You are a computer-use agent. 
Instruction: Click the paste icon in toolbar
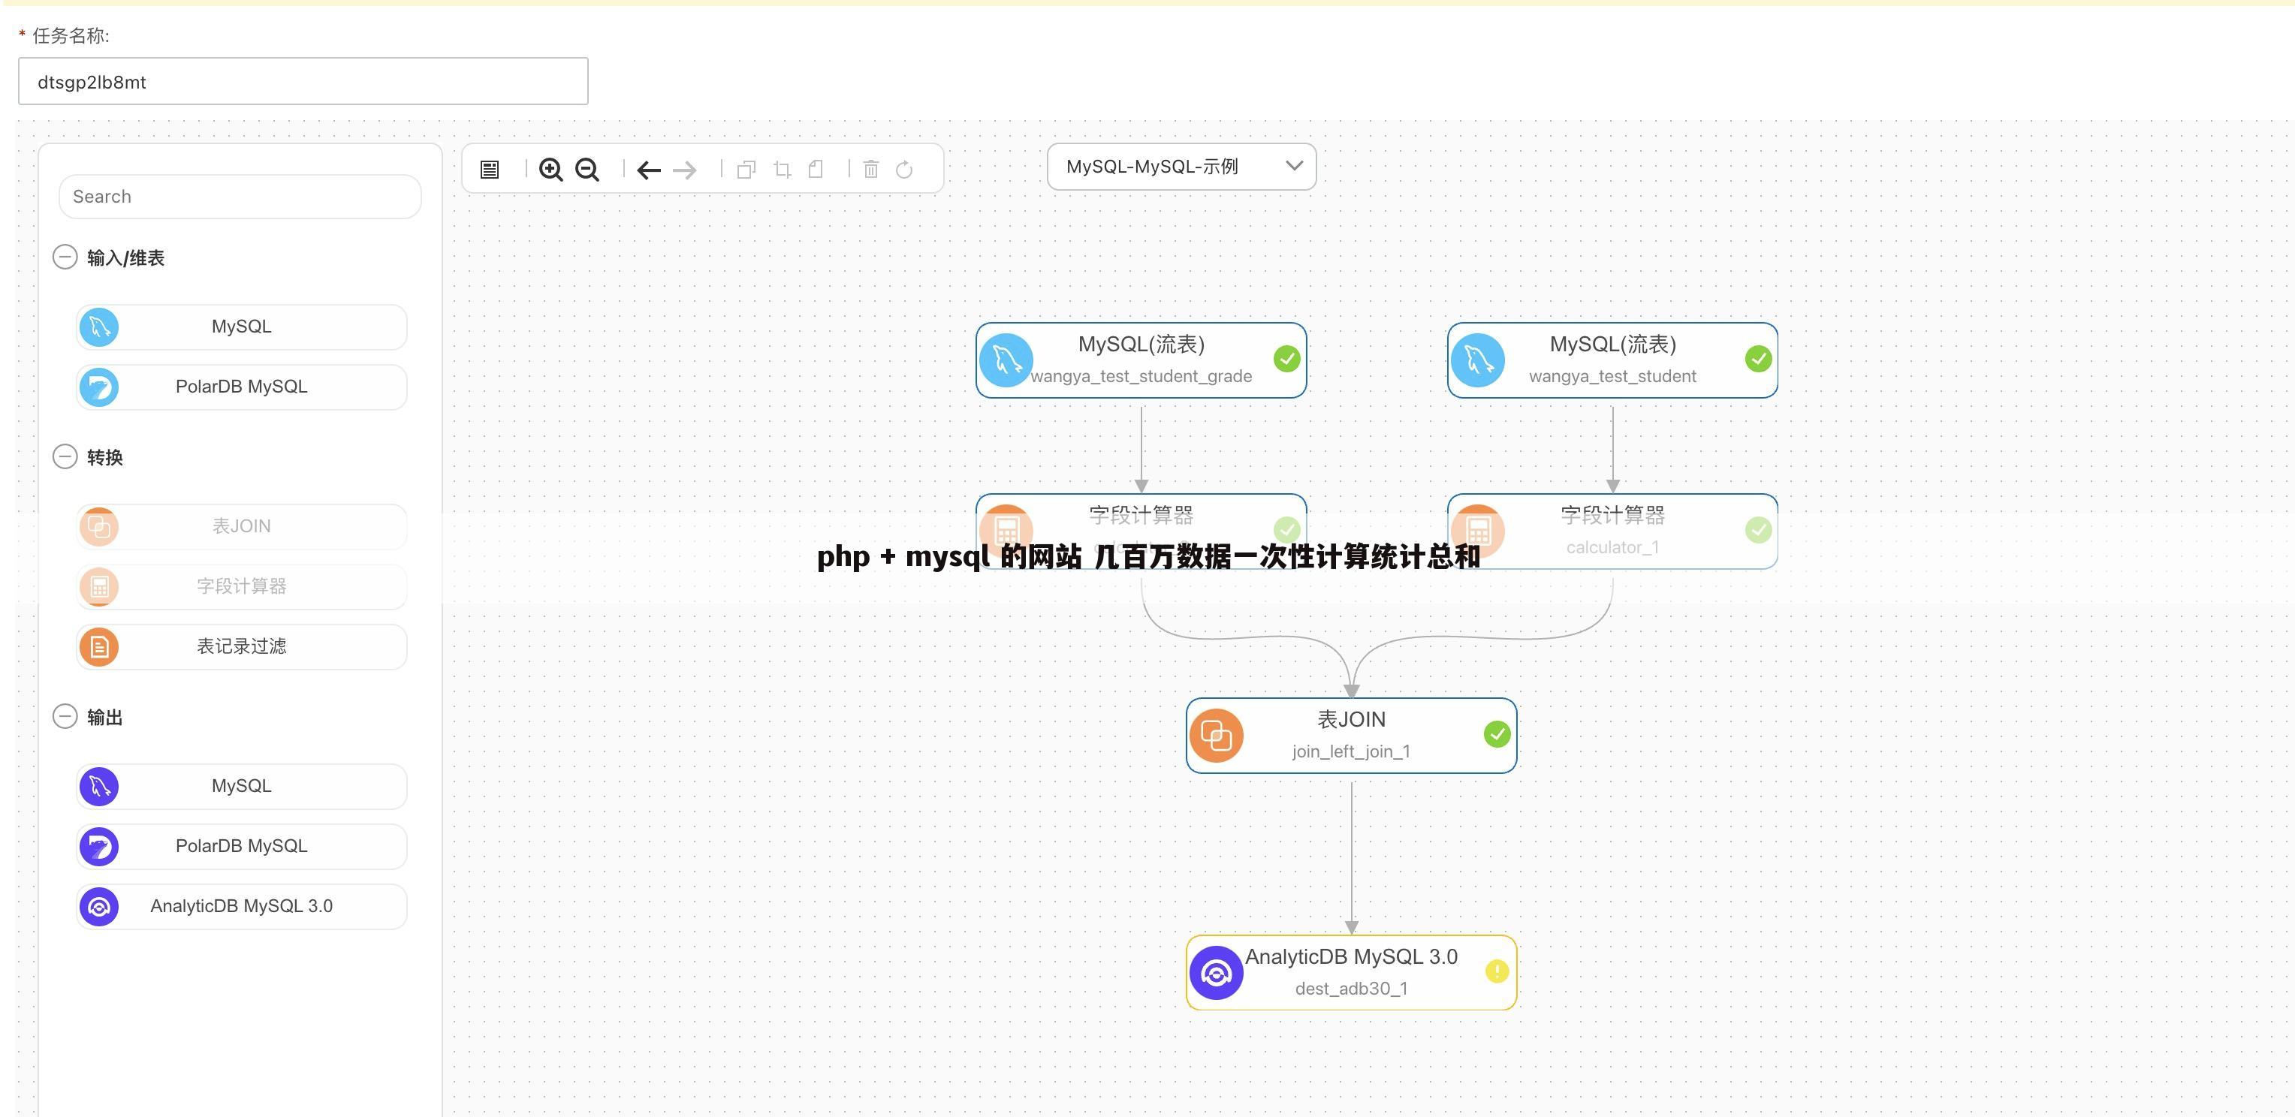tap(816, 169)
